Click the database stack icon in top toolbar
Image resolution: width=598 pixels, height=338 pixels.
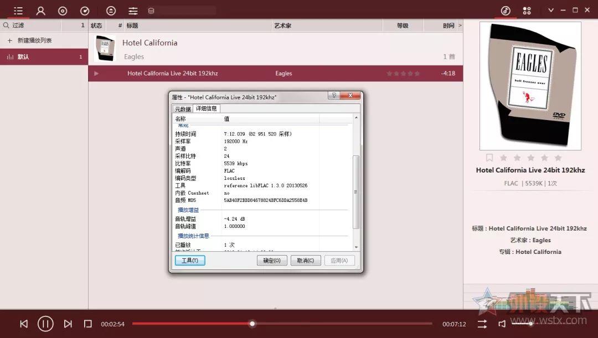point(151,11)
